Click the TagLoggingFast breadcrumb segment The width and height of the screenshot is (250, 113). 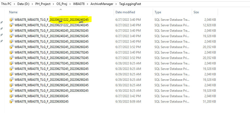(130, 4)
